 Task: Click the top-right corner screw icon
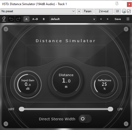[126, 29]
